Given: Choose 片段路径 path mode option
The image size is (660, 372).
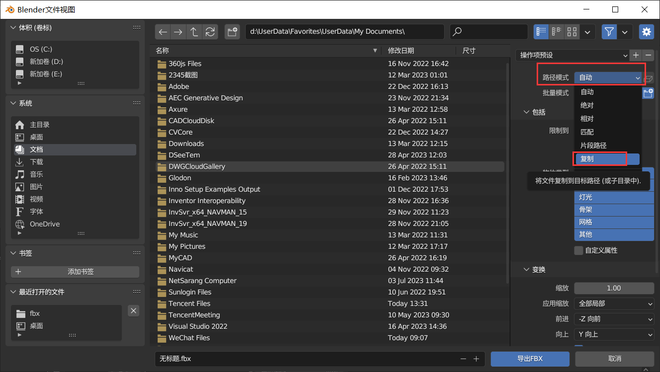Looking at the screenshot, I should click(607, 146).
